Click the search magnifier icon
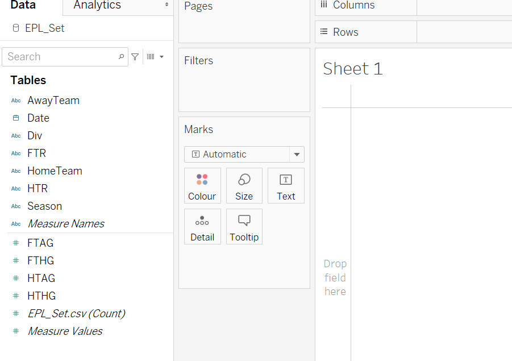The image size is (512, 361). [x=120, y=57]
